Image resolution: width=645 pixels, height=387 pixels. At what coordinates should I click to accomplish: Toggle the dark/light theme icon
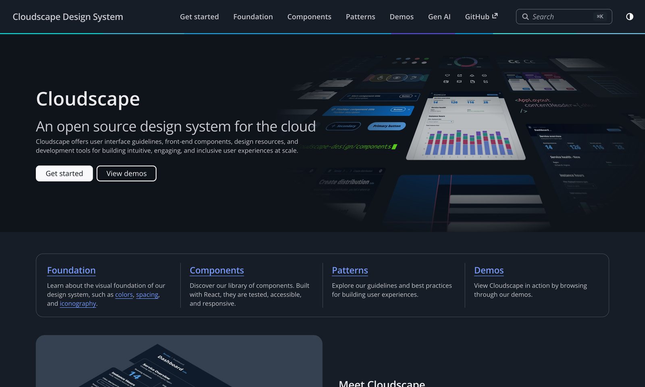pyautogui.click(x=629, y=17)
